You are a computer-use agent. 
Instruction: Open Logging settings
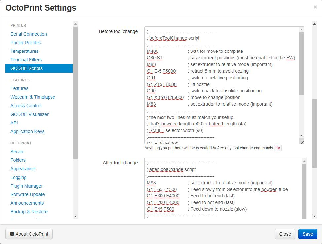[x=18, y=177]
